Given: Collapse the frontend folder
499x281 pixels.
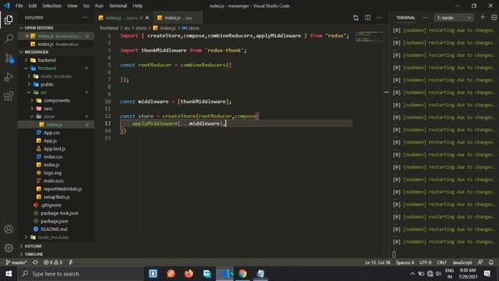Looking at the screenshot, I should coord(26,68).
